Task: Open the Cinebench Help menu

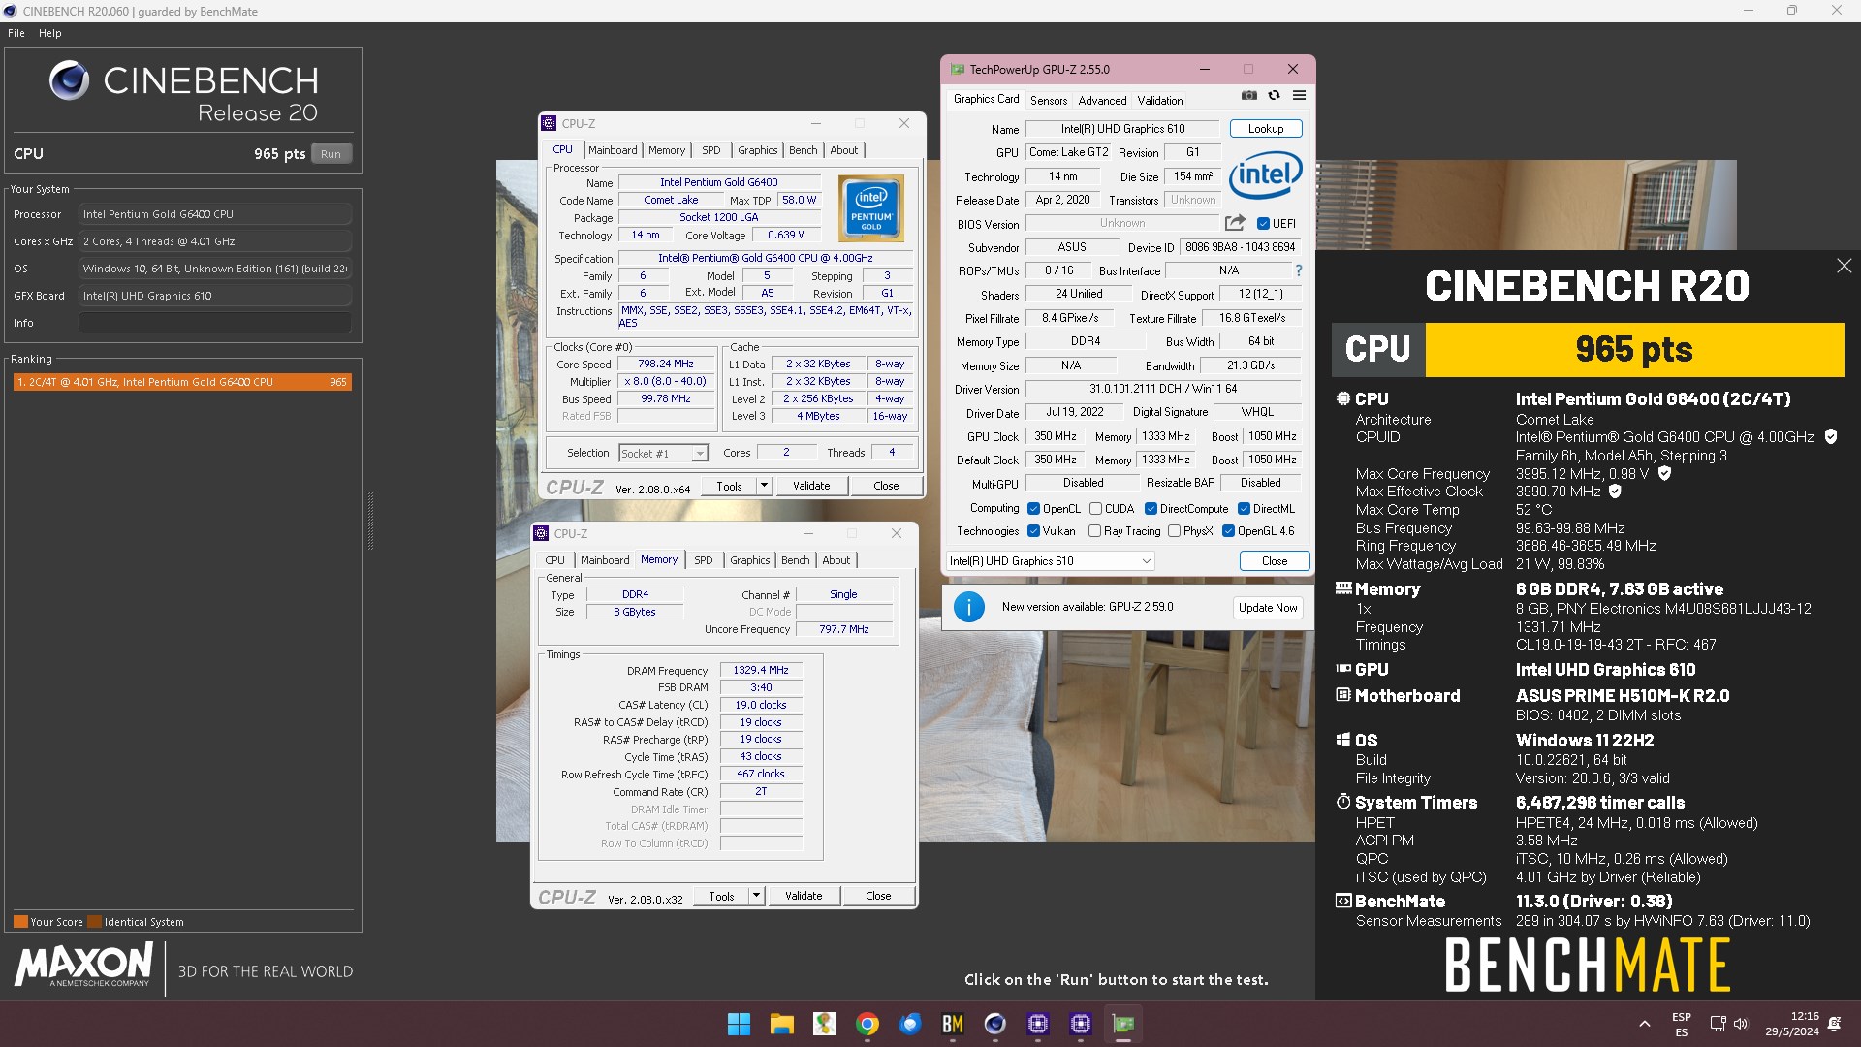Action: point(50,33)
